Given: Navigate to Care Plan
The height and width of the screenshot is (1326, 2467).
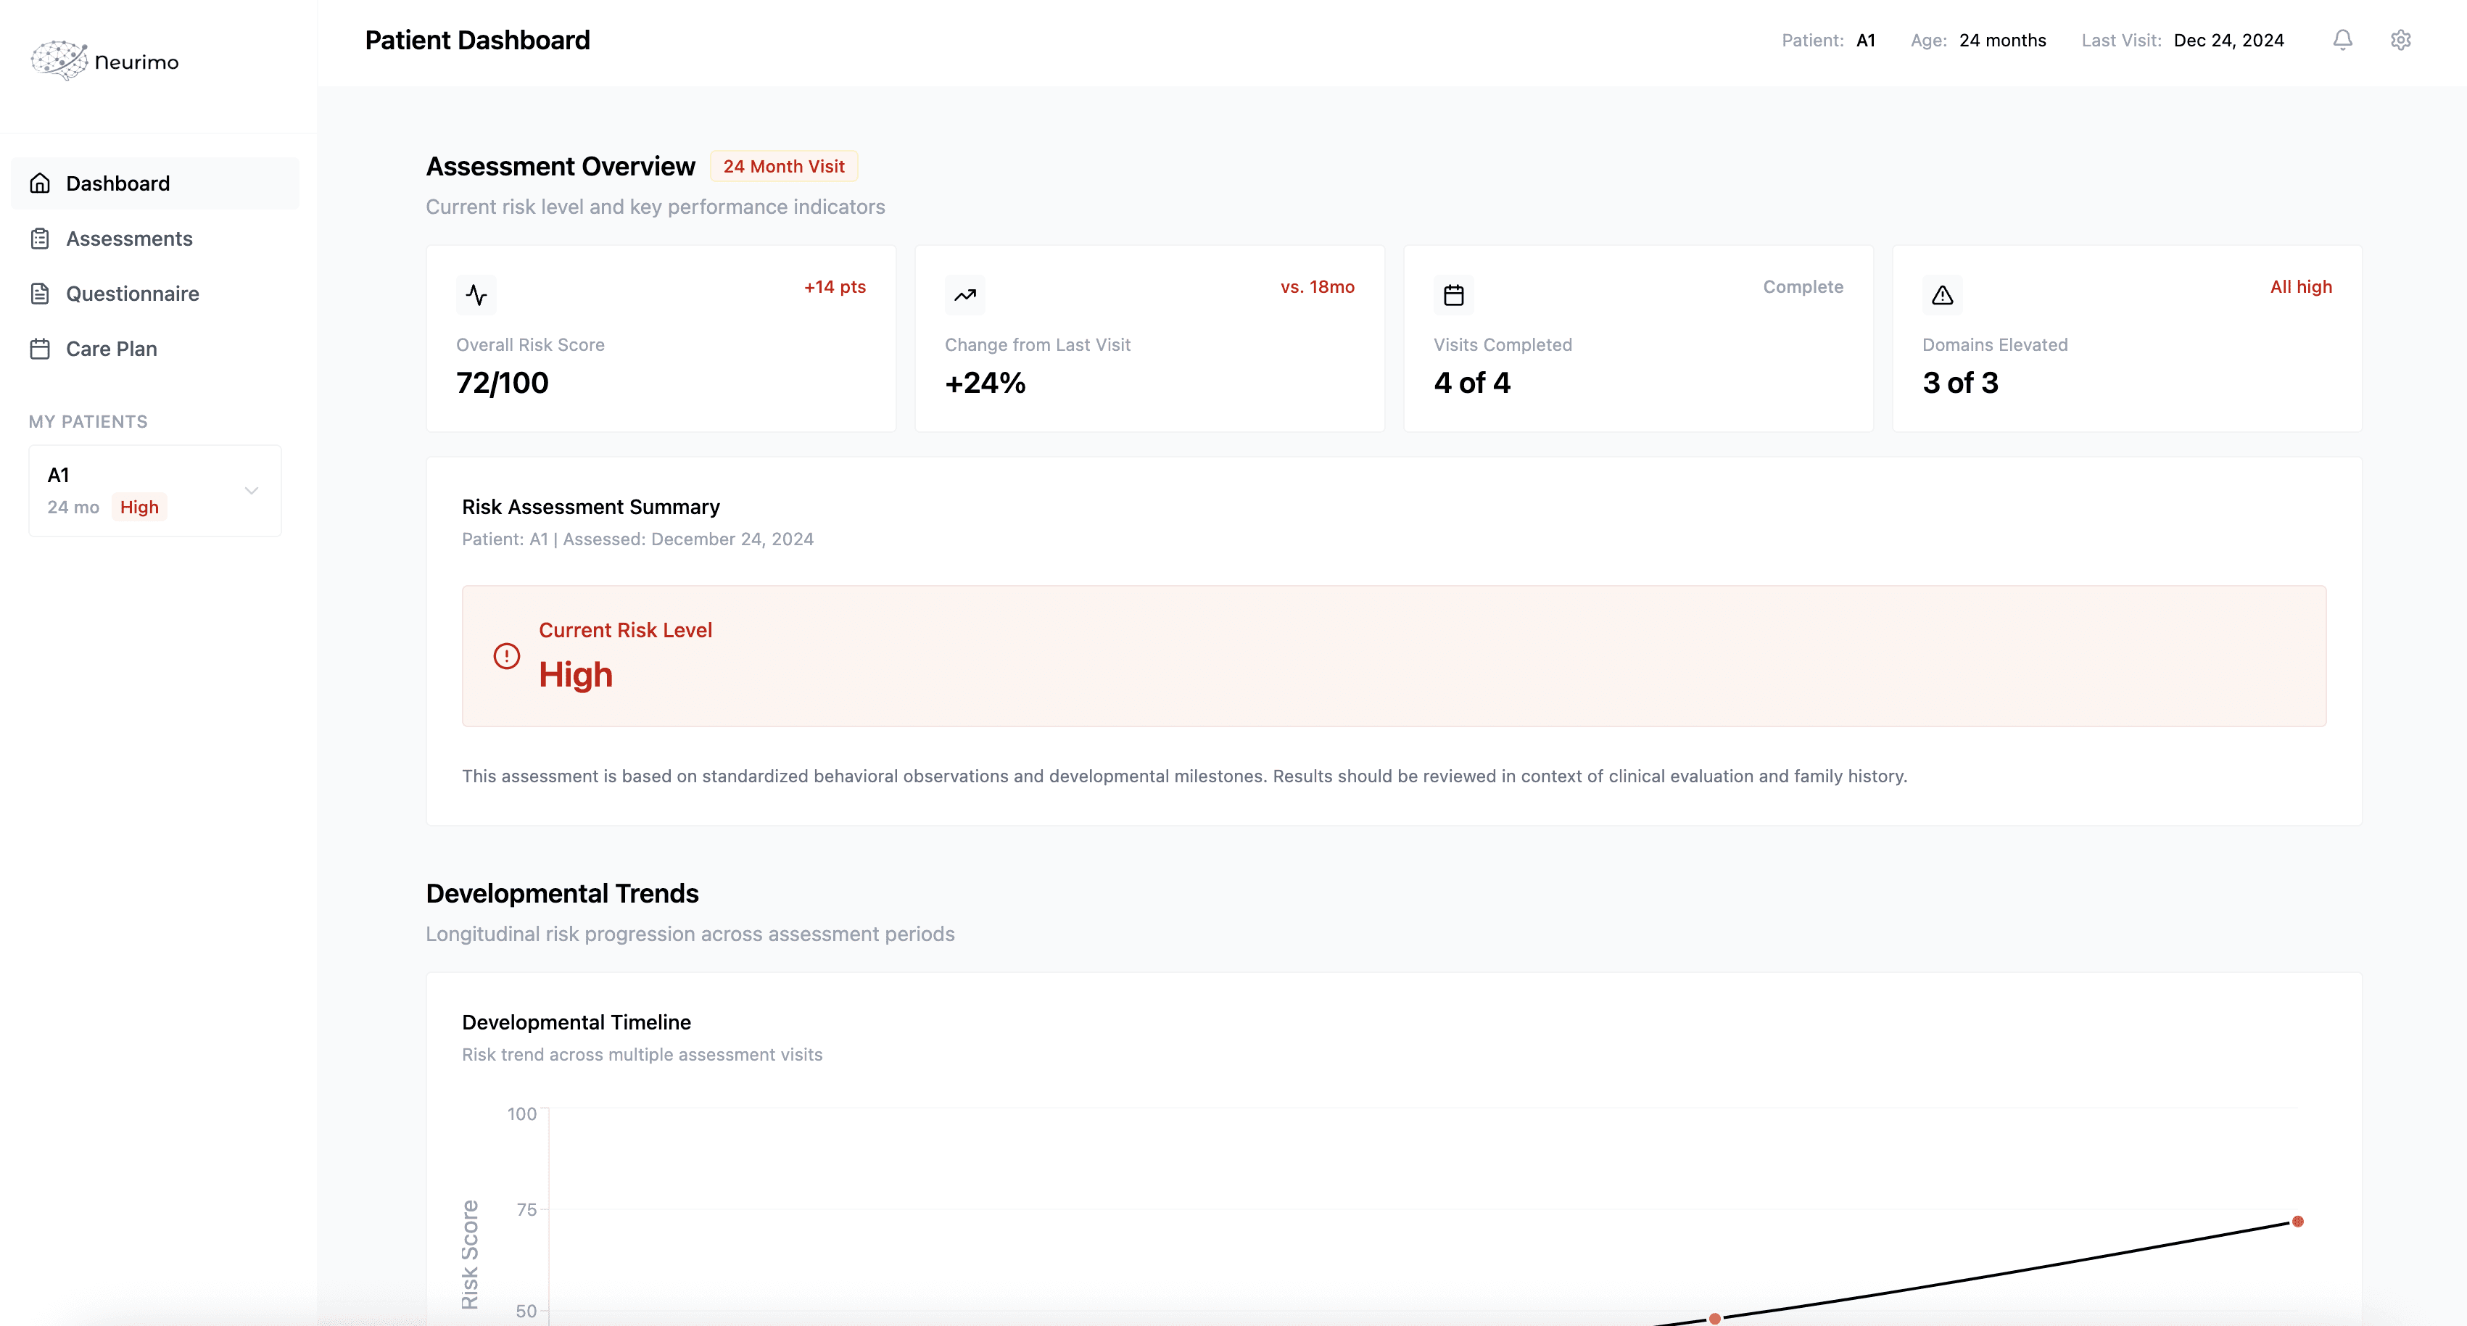Looking at the screenshot, I should pos(111,349).
